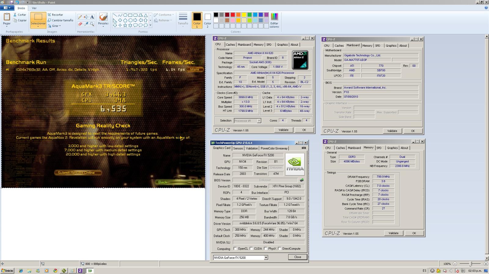Enable PhysX checkbox in GPU-Z

(265, 249)
